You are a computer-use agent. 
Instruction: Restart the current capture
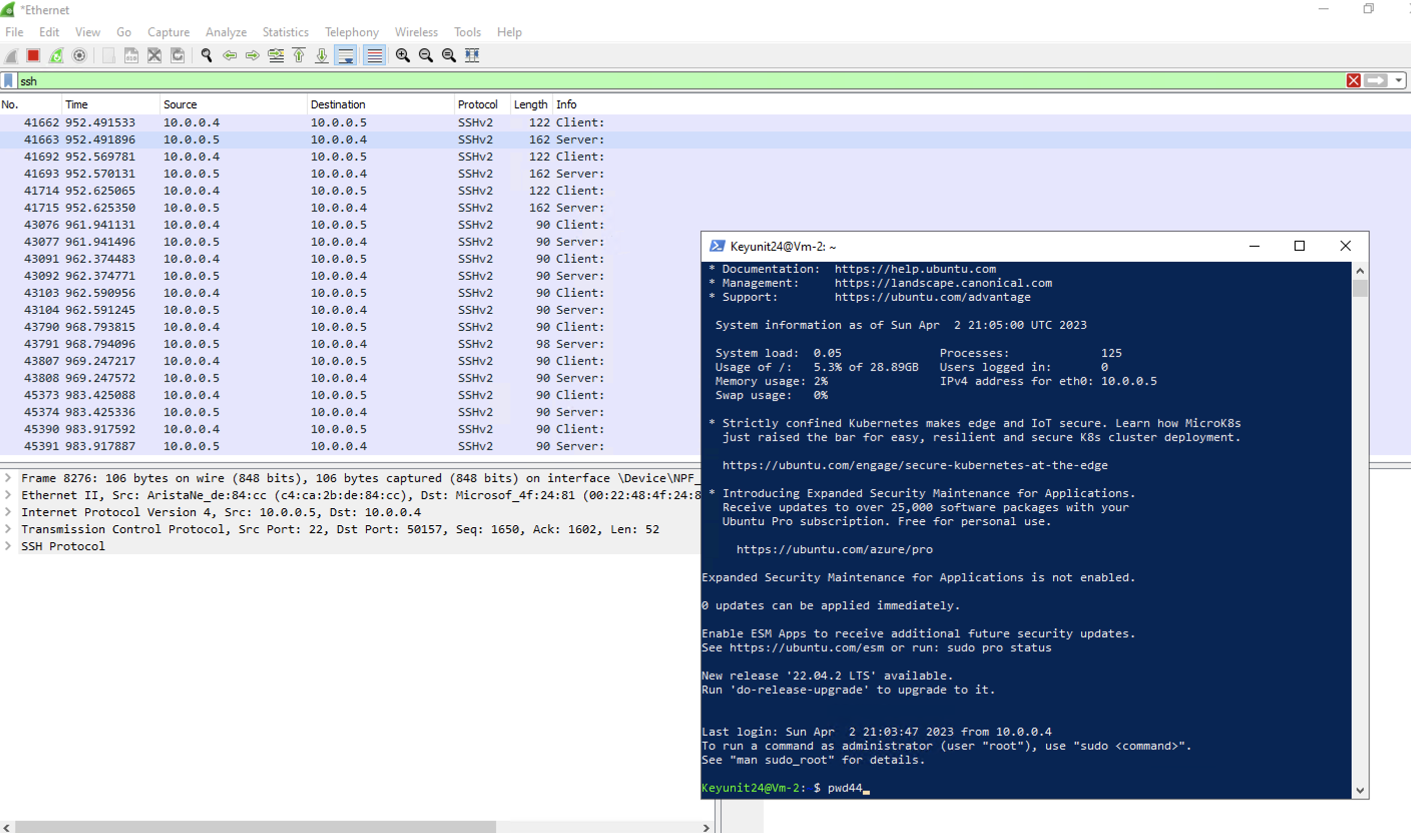pyautogui.click(x=56, y=56)
